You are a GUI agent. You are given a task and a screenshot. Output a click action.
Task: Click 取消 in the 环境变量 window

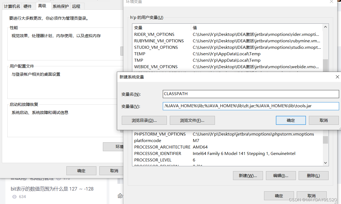tap(312, 196)
